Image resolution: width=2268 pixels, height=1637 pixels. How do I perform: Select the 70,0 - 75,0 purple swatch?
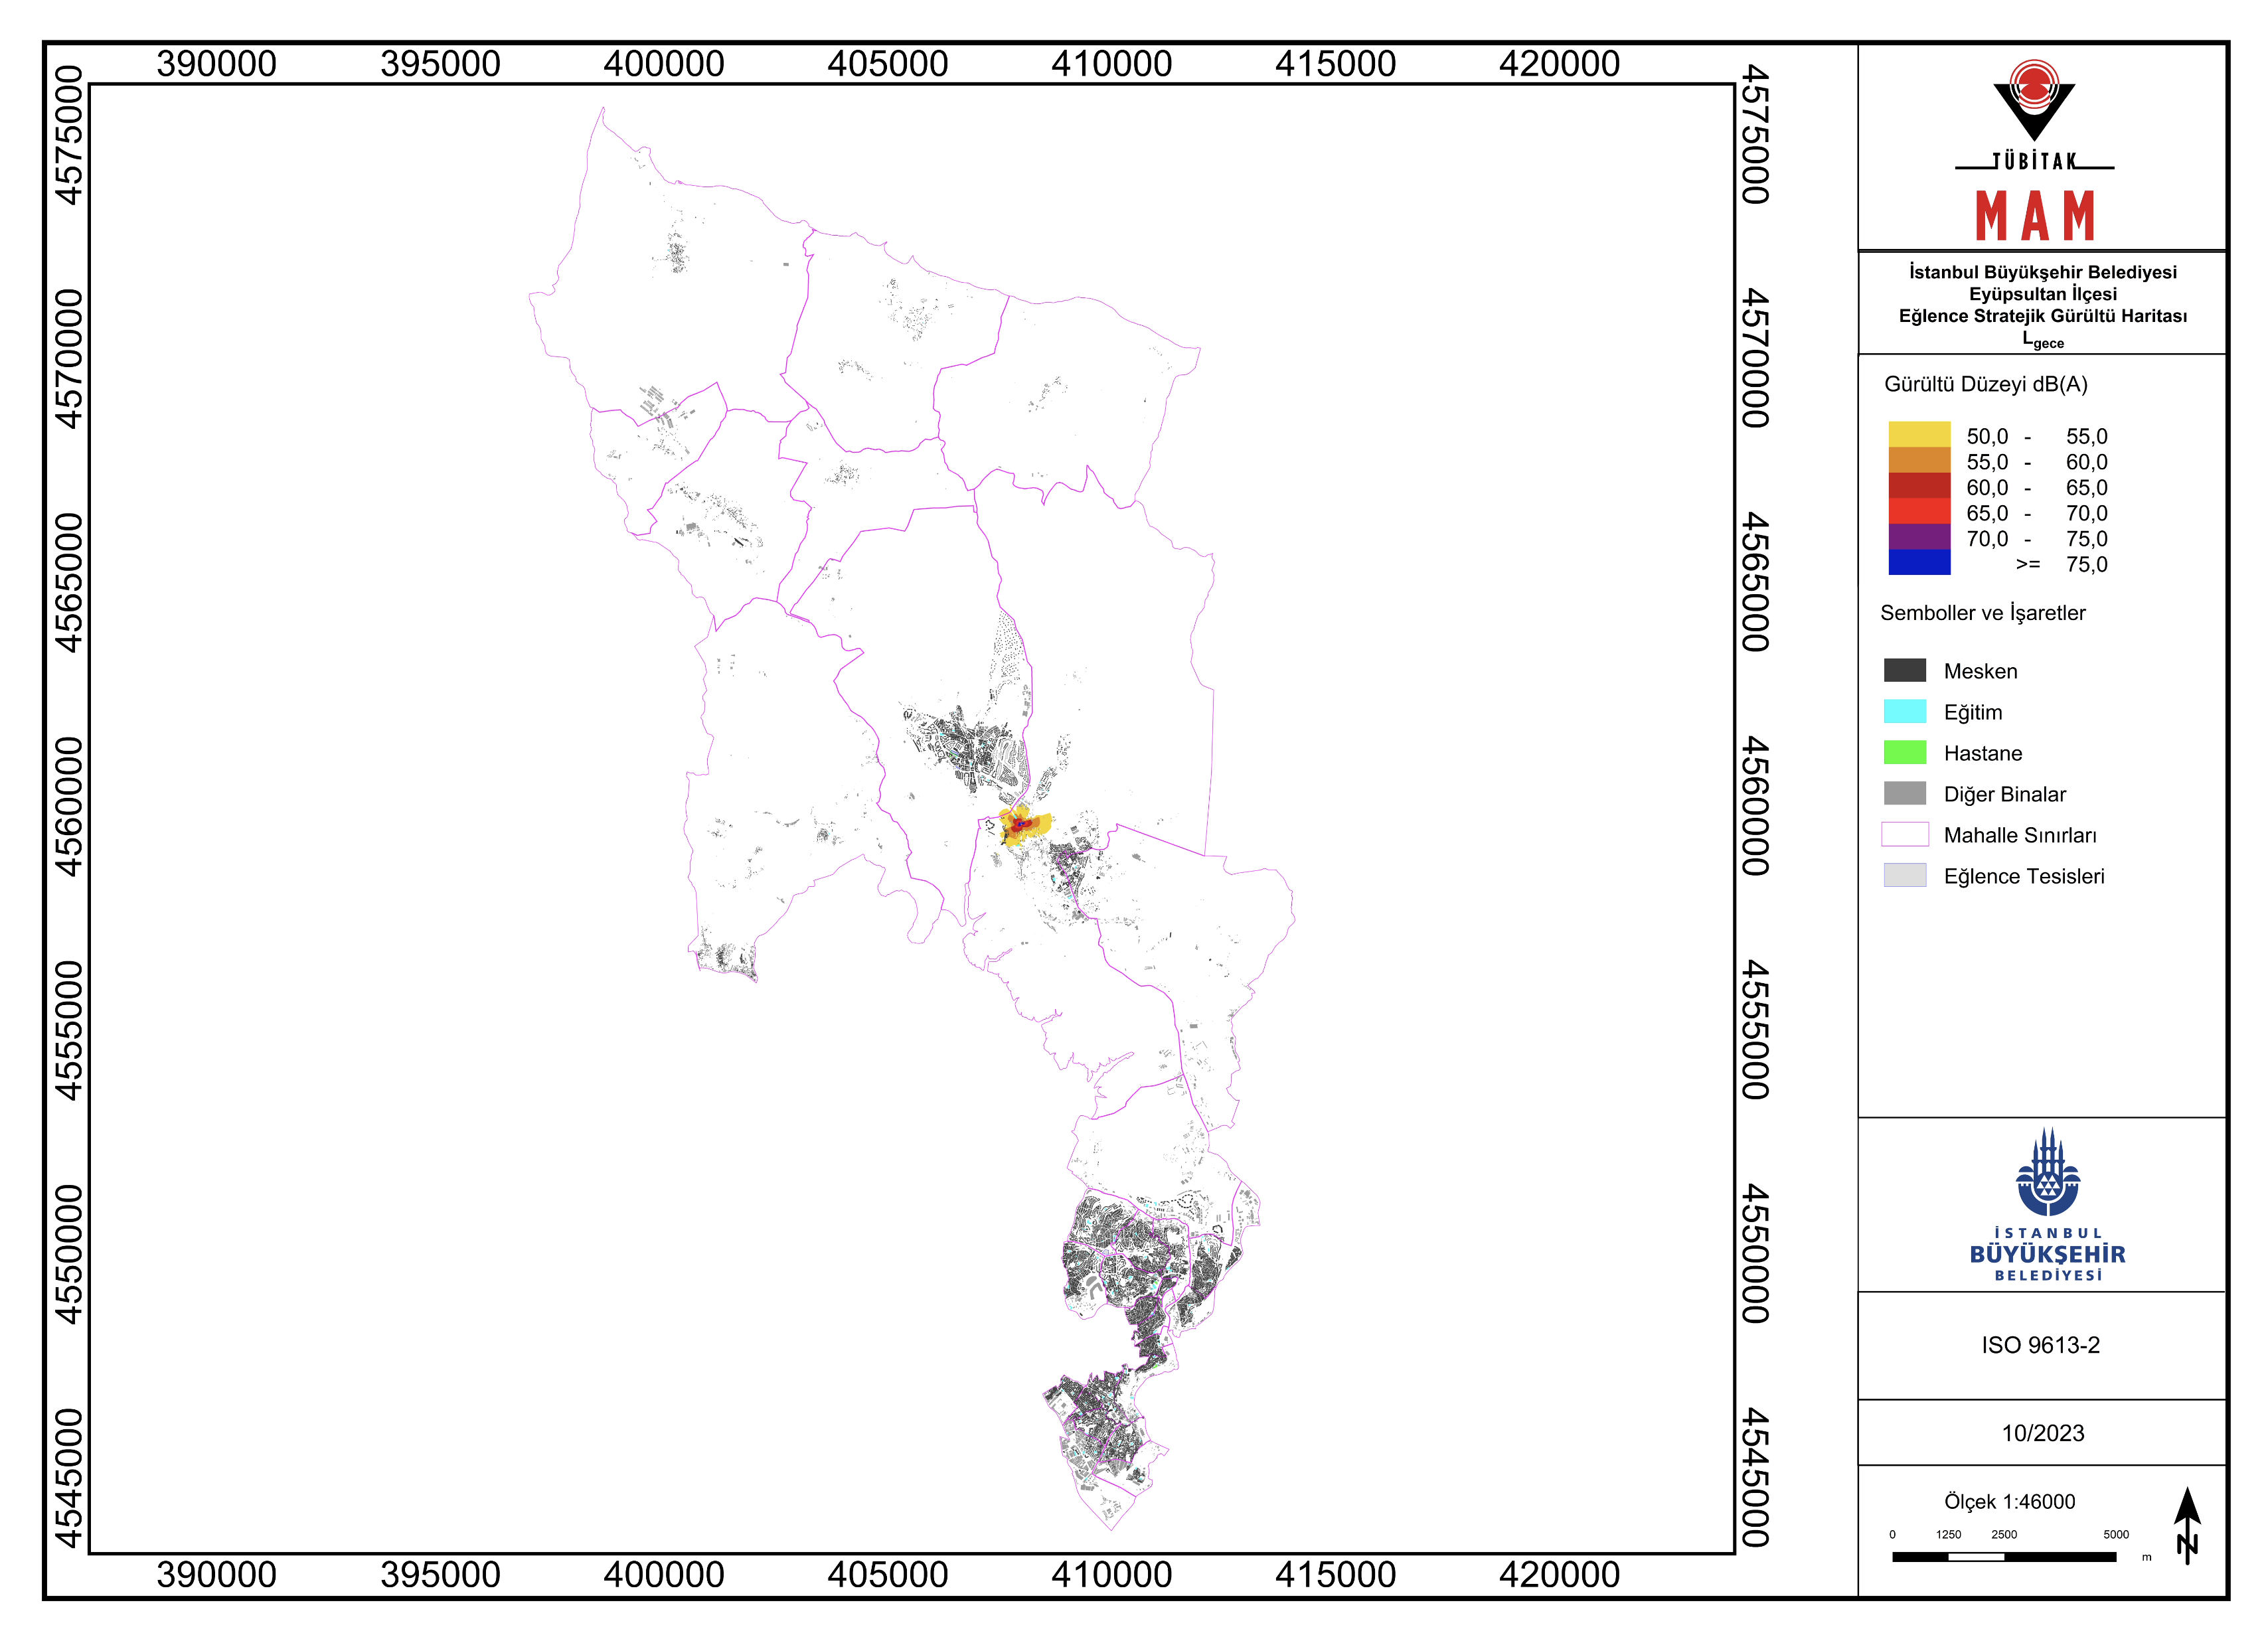[1918, 537]
